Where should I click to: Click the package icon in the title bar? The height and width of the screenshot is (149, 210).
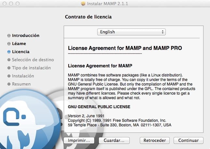[83, 4]
